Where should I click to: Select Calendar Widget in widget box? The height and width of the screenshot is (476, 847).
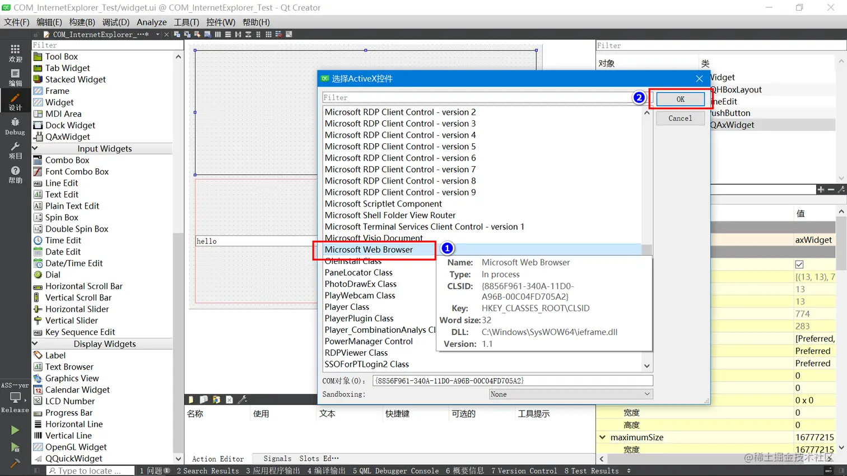(77, 389)
